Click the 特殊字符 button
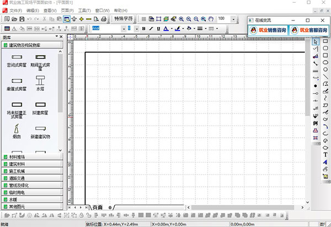This screenshot has height=227, width=331. coord(124,19)
